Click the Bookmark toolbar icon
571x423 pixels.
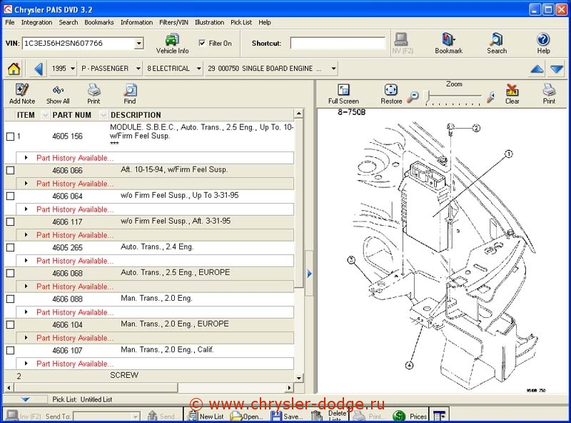448,44
